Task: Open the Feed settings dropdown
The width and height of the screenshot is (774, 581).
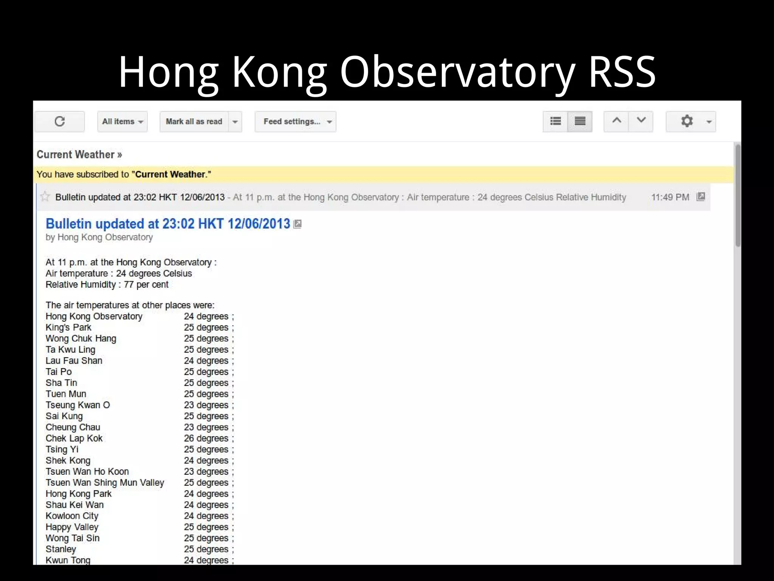Action: coord(296,121)
